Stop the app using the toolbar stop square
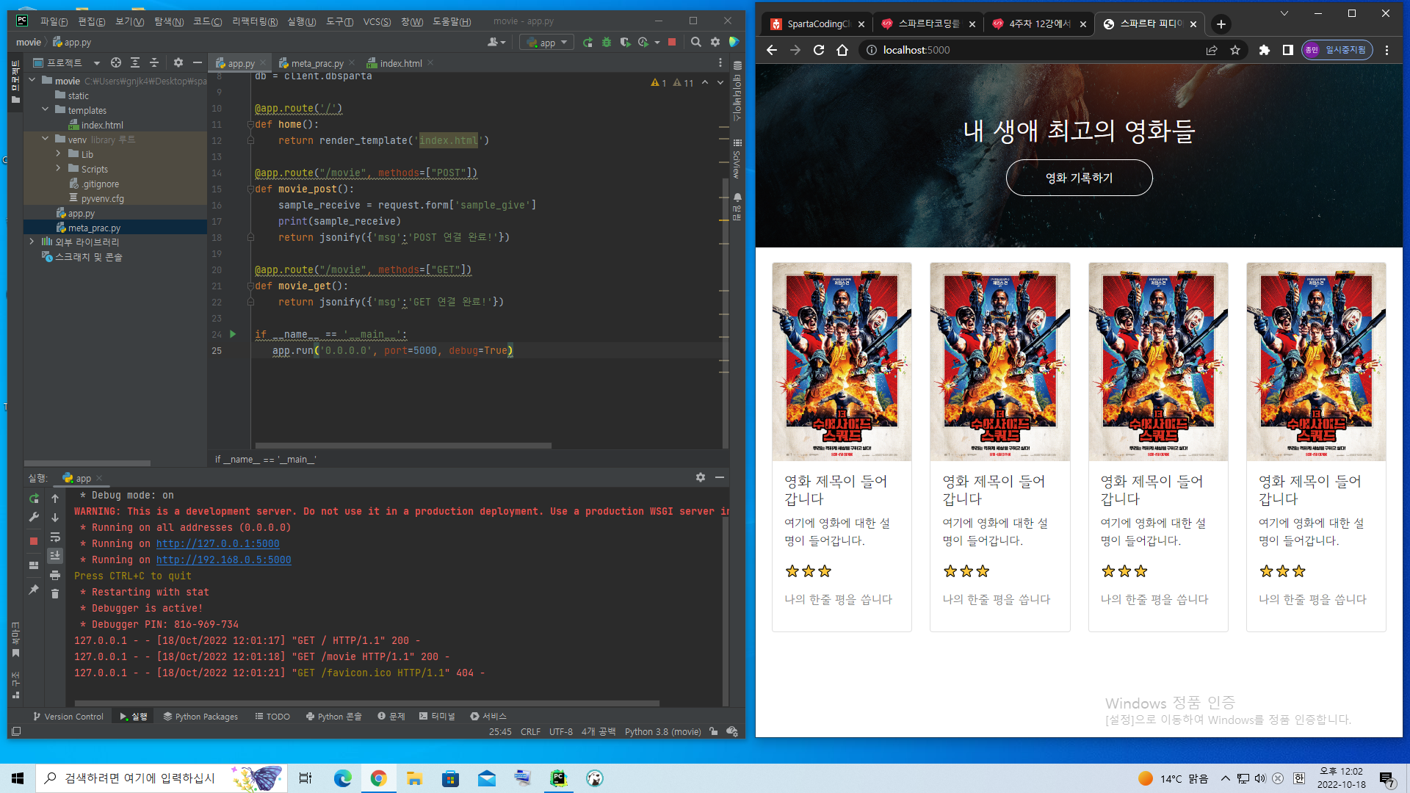The width and height of the screenshot is (1410, 793). pos(672,43)
